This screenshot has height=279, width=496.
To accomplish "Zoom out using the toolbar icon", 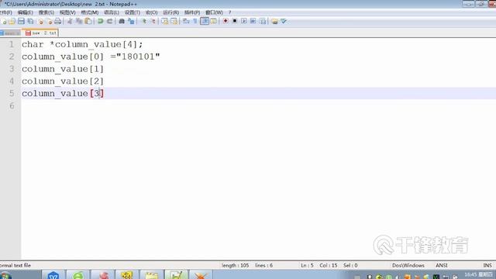I will [x=153, y=21].
